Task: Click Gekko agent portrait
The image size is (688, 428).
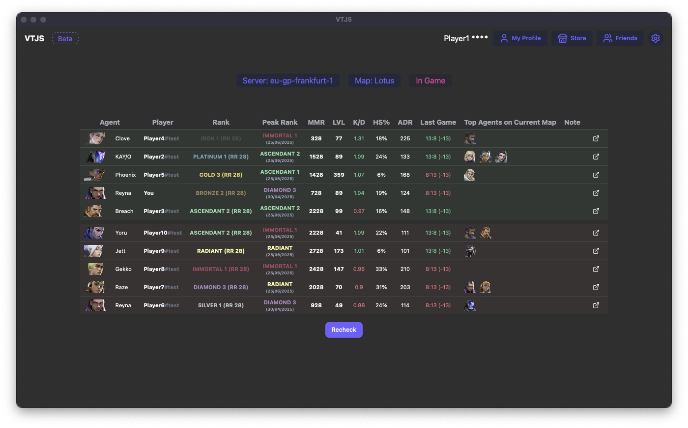Action: tap(95, 269)
